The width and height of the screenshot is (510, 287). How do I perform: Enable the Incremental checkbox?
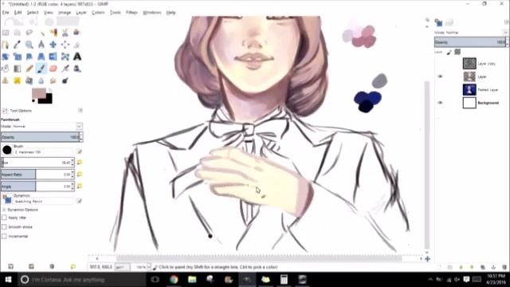(x=4, y=236)
